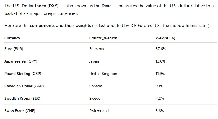218x119 pixels.
Task: Click the 9.1% weight value
Action: (159, 86)
